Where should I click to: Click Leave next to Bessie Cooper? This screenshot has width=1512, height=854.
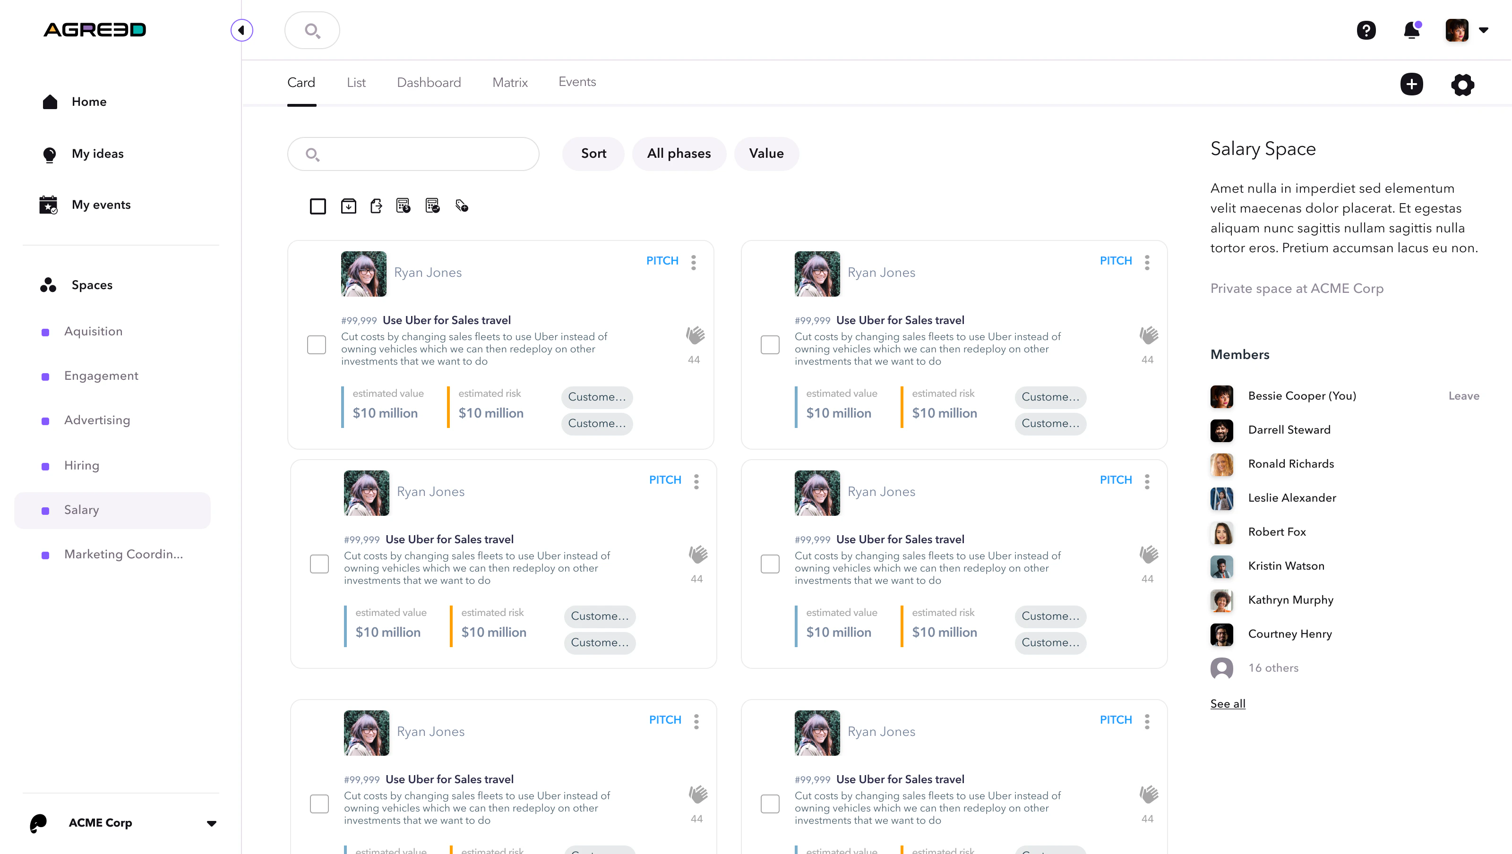1463,396
